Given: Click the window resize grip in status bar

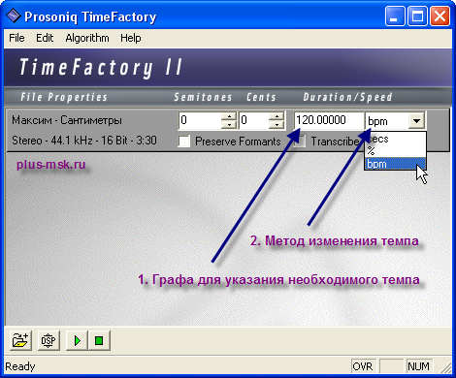Looking at the screenshot, I should point(446,368).
